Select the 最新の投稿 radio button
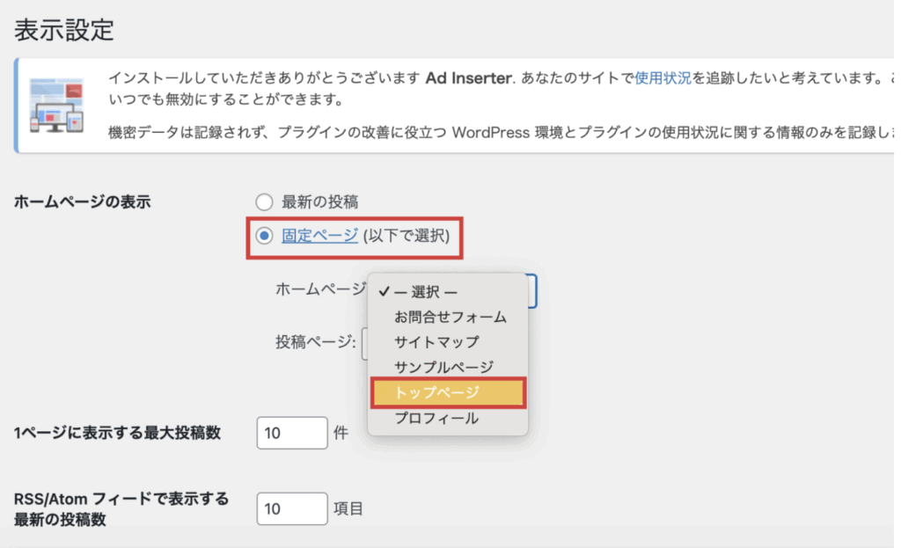The image size is (901, 548). click(264, 202)
